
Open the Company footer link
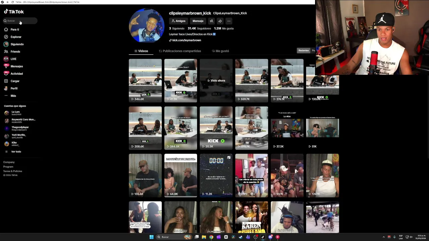tap(9, 162)
